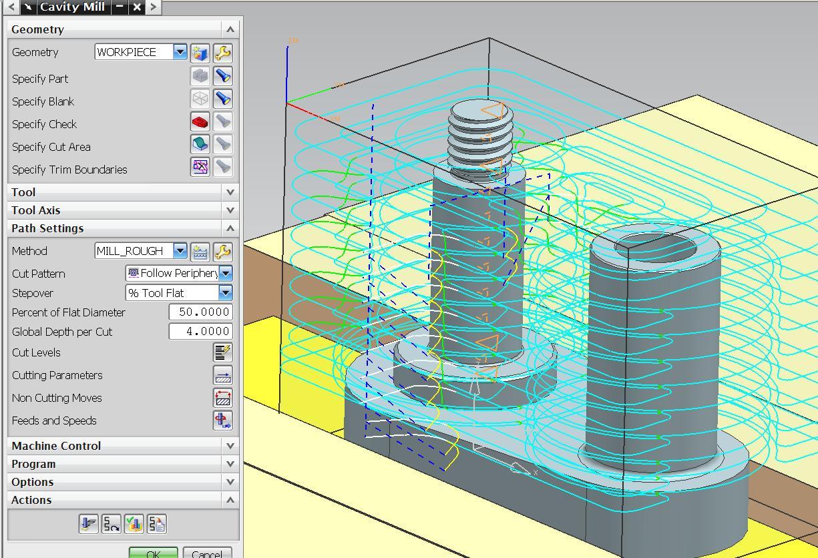Click the Specify Part label

40,79
